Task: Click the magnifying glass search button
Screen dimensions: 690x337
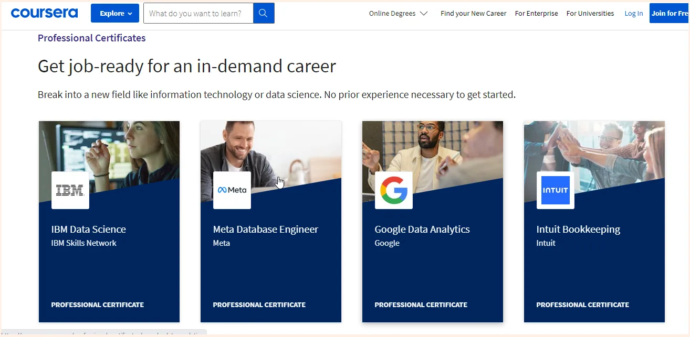Action: click(264, 14)
